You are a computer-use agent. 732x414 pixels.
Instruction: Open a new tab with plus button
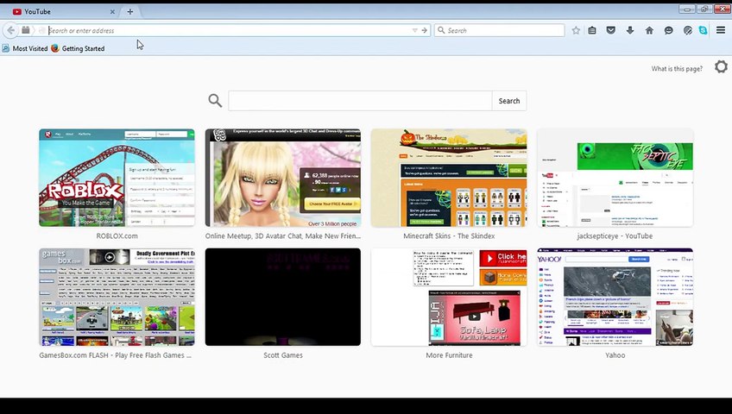coord(130,11)
